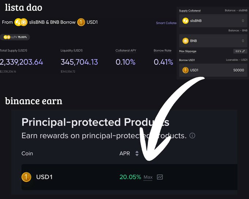The image size is (249, 199).
Task: Open the APR history chart icon for USD1
Action: (160, 177)
